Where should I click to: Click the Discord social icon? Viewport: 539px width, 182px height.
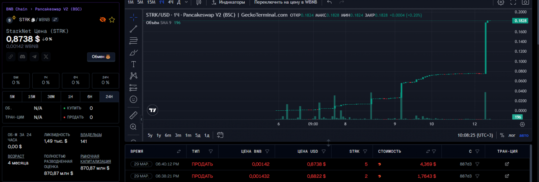tap(23, 57)
